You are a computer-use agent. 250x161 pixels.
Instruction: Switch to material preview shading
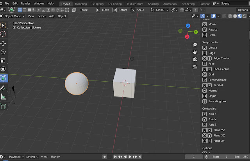(x=239, y=16)
